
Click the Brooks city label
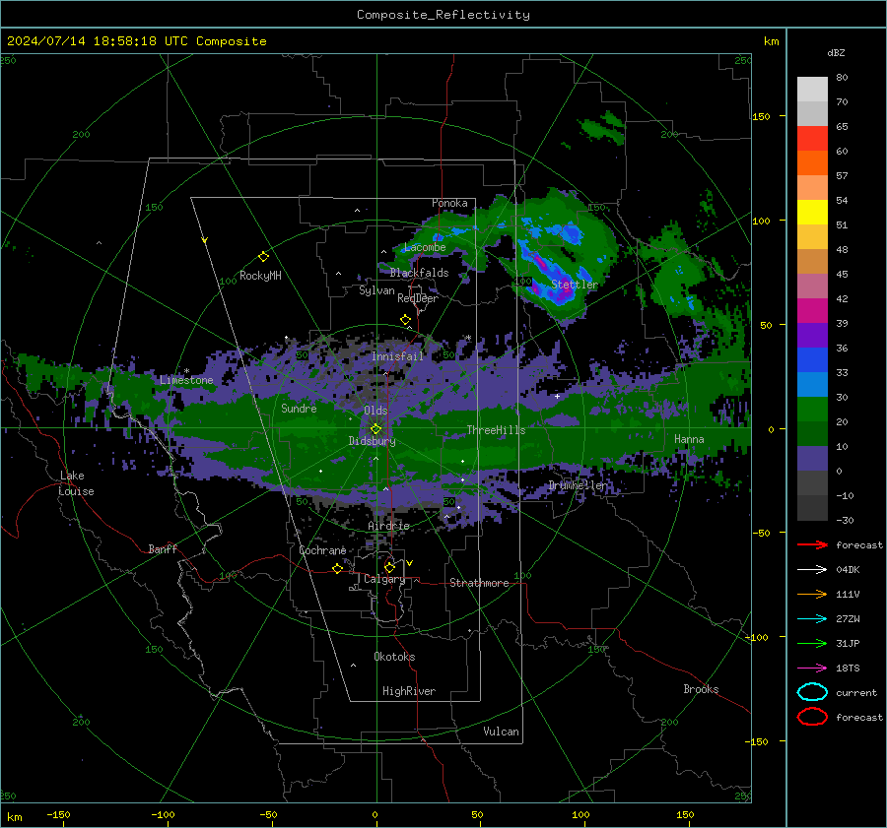[x=701, y=689]
